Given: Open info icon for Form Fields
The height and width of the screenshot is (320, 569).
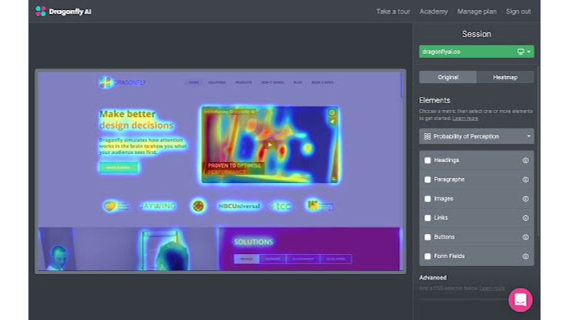Looking at the screenshot, I should (525, 256).
